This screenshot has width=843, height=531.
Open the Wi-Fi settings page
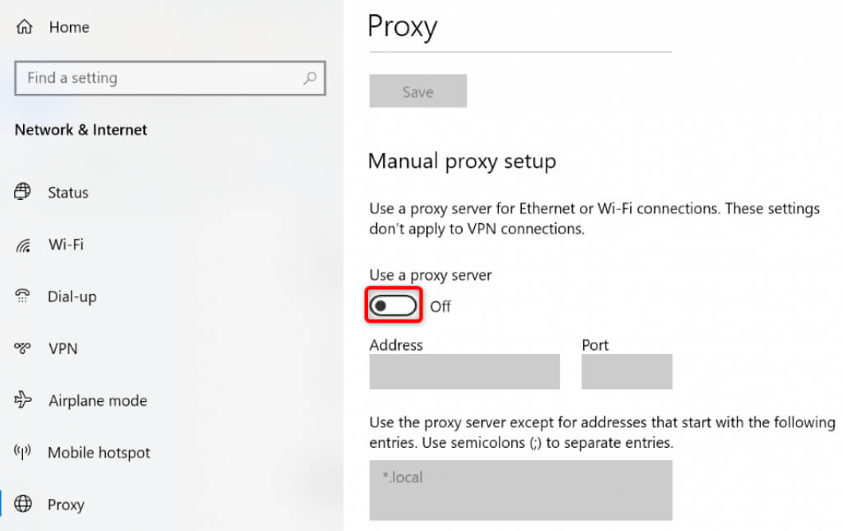click(66, 245)
